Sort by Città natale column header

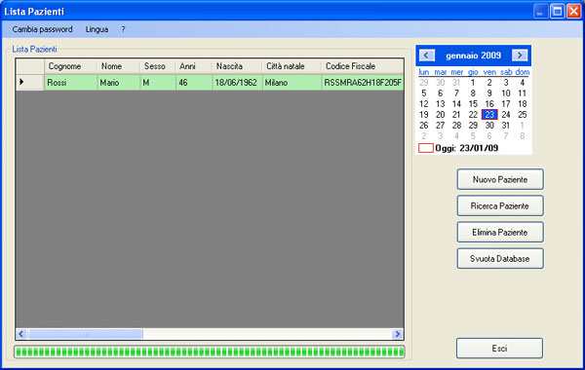click(x=292, y=66)
